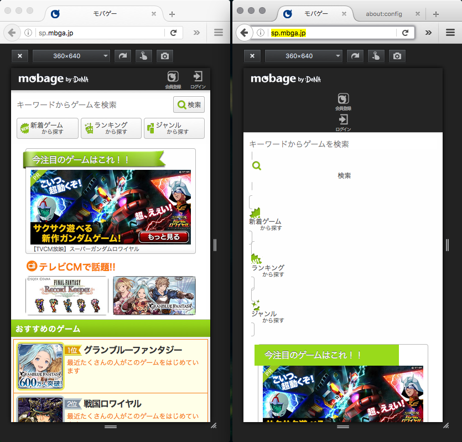
Task: Reload page in right browser window
Action: click(x=406, y=33)
